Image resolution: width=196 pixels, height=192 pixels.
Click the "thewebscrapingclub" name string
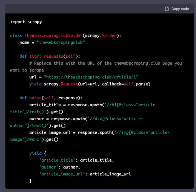click(x=61, y=42)
